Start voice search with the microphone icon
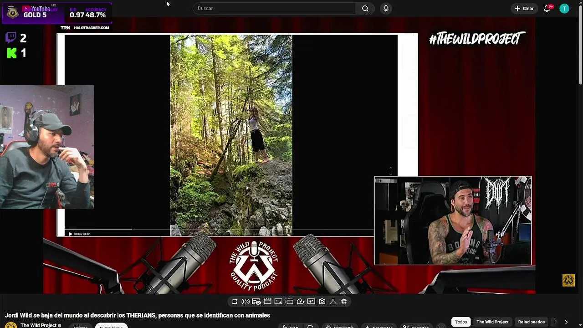The image size is (583, 328). tap(386, 8)
